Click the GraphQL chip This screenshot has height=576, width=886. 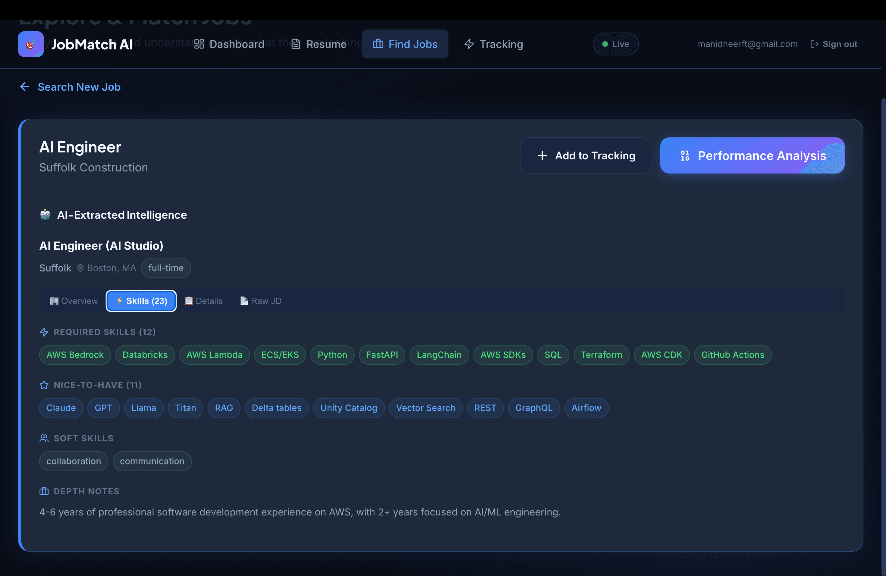534,408
